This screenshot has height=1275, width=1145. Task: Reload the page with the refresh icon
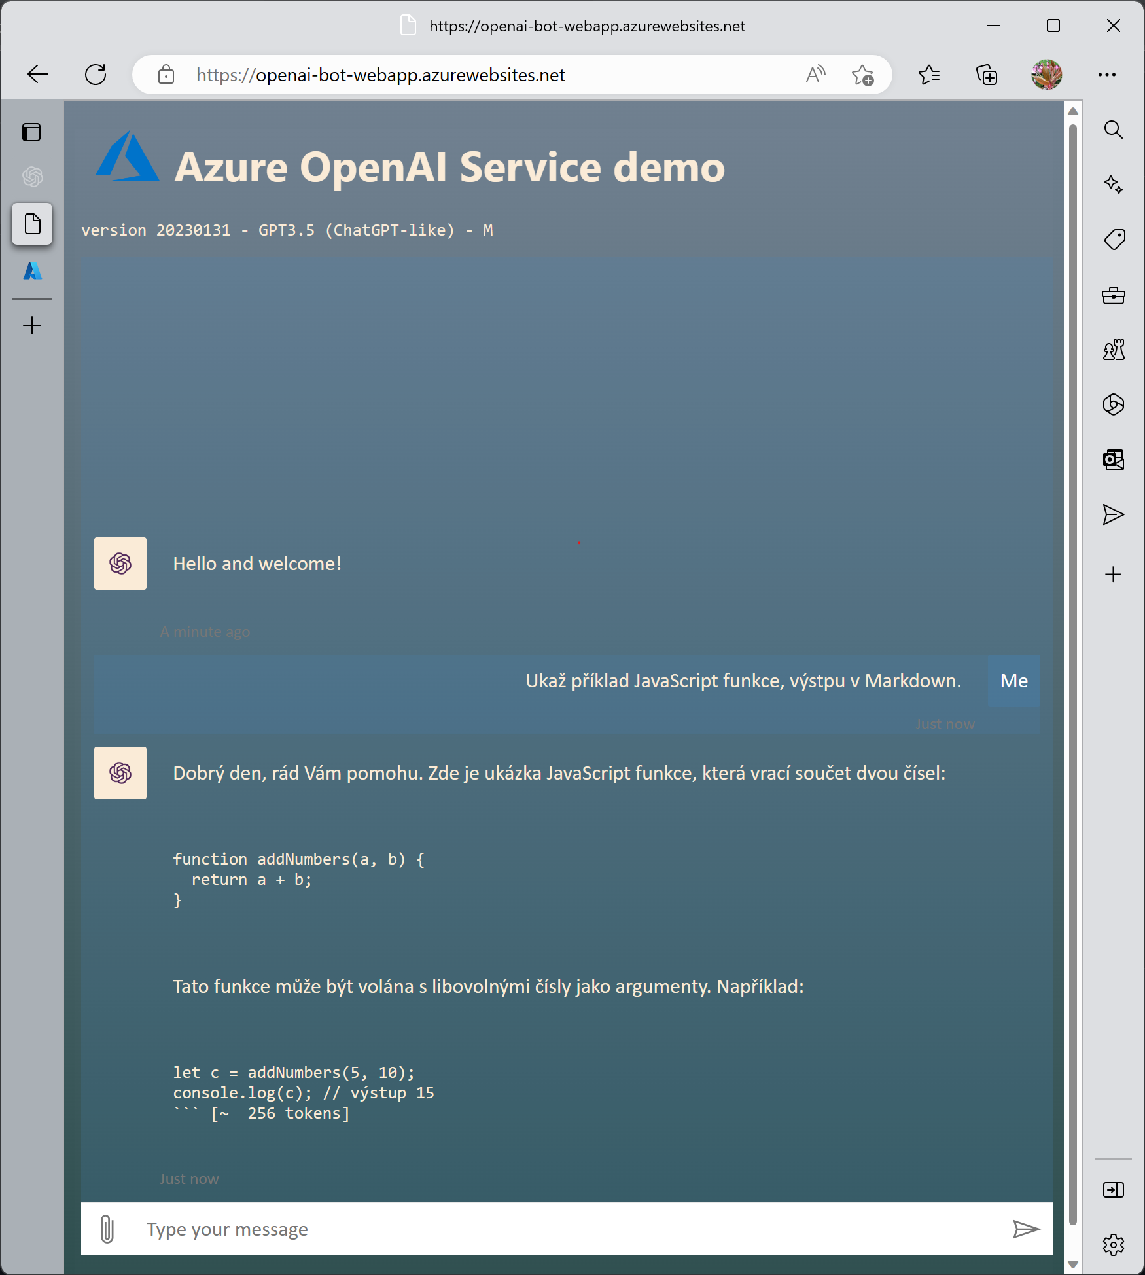96,75
